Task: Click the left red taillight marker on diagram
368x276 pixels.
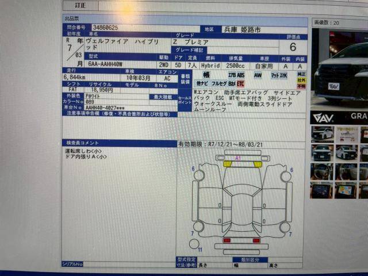Action: 227,240
